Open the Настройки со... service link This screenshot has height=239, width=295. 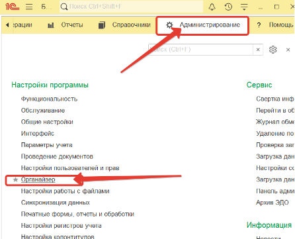point(275,168)
